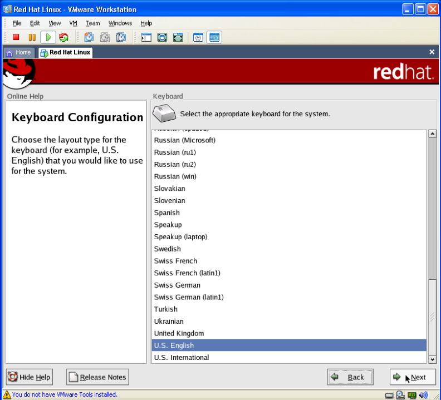Open the Release Notes
The width and height of the screenshot is (441, 400).
97,377
